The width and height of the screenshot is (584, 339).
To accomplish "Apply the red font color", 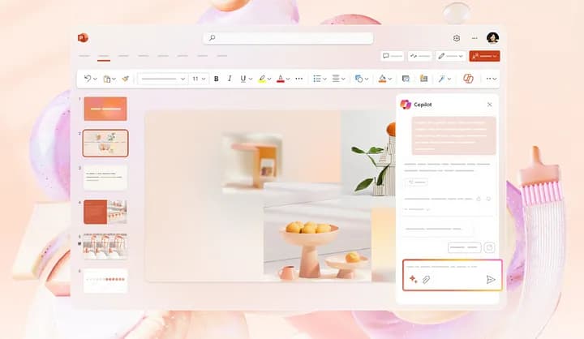I will (x=281, y=79).
